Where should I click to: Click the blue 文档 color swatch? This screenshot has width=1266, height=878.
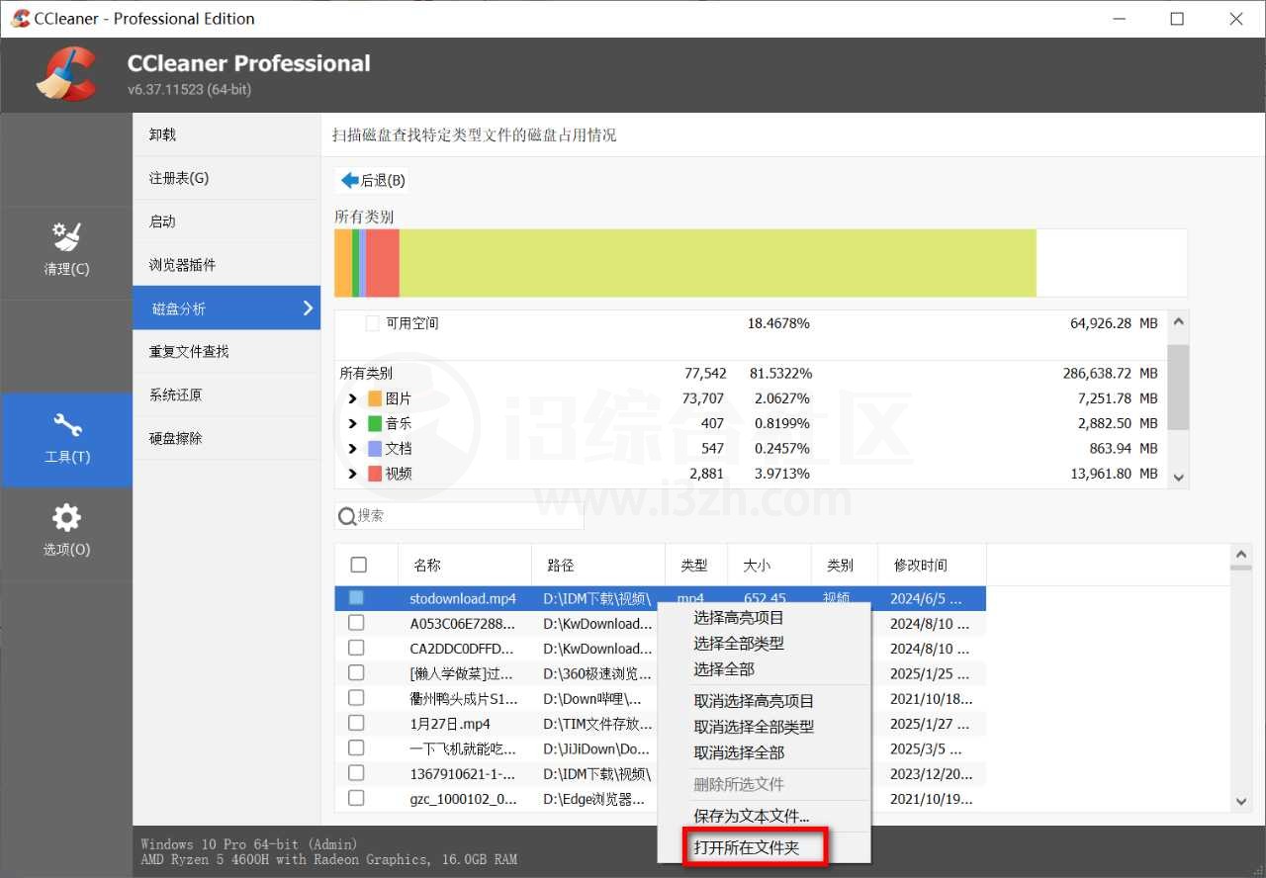375,449
